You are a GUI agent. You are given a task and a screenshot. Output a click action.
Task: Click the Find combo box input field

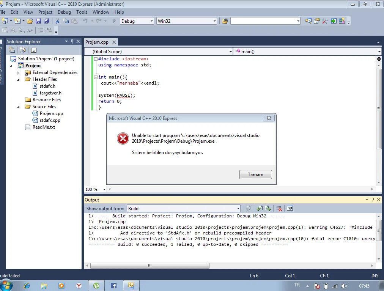[263, 21]
